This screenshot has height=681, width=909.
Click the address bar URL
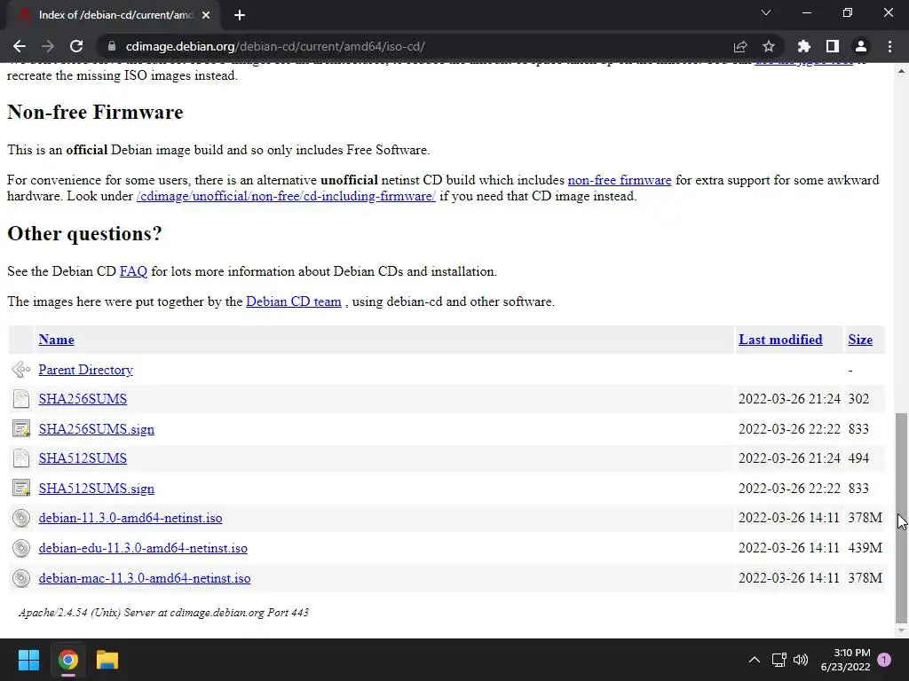point(275,46)
